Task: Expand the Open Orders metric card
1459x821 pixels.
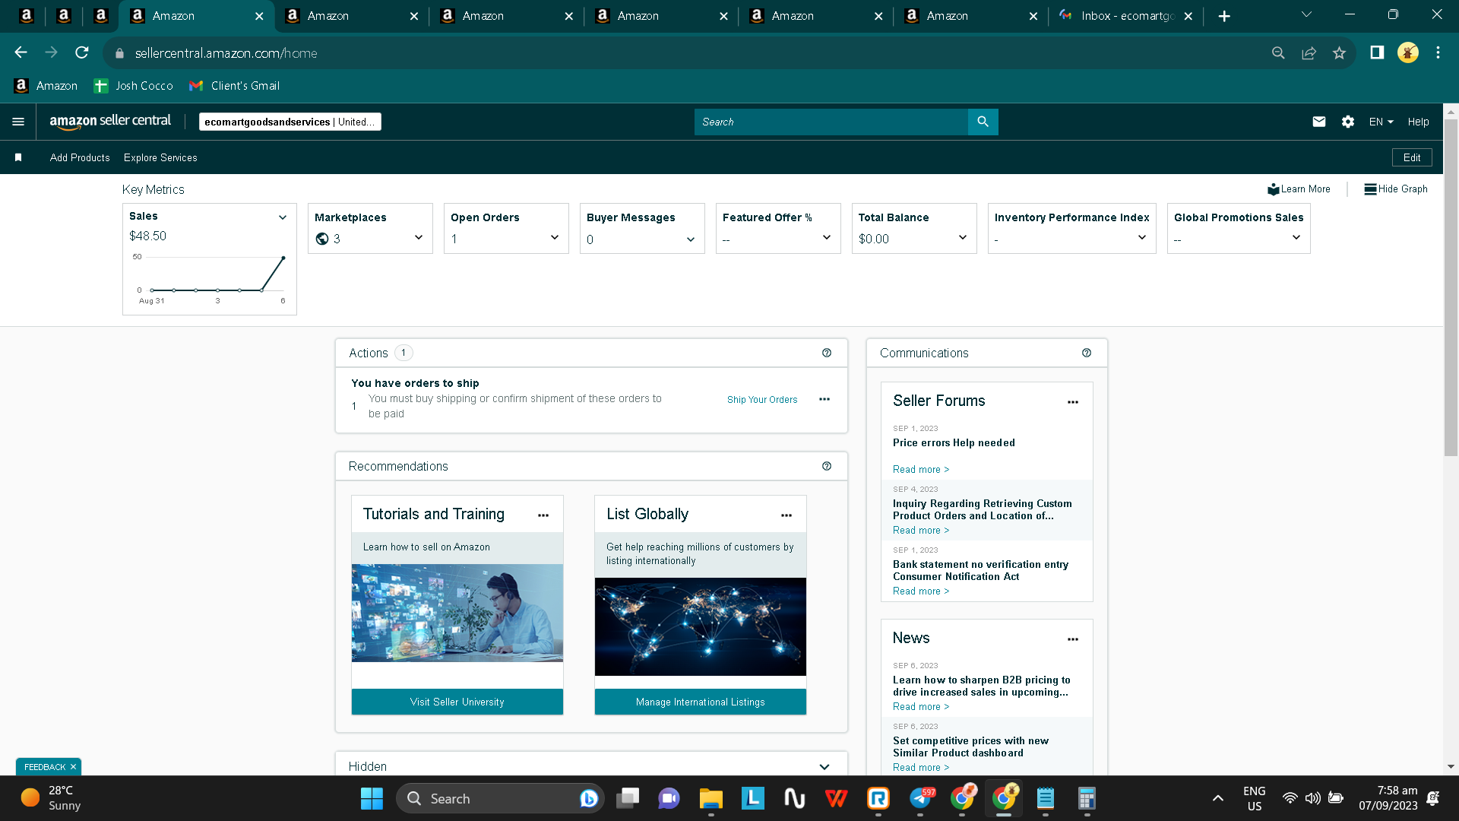Action: (x=555, y=238)
